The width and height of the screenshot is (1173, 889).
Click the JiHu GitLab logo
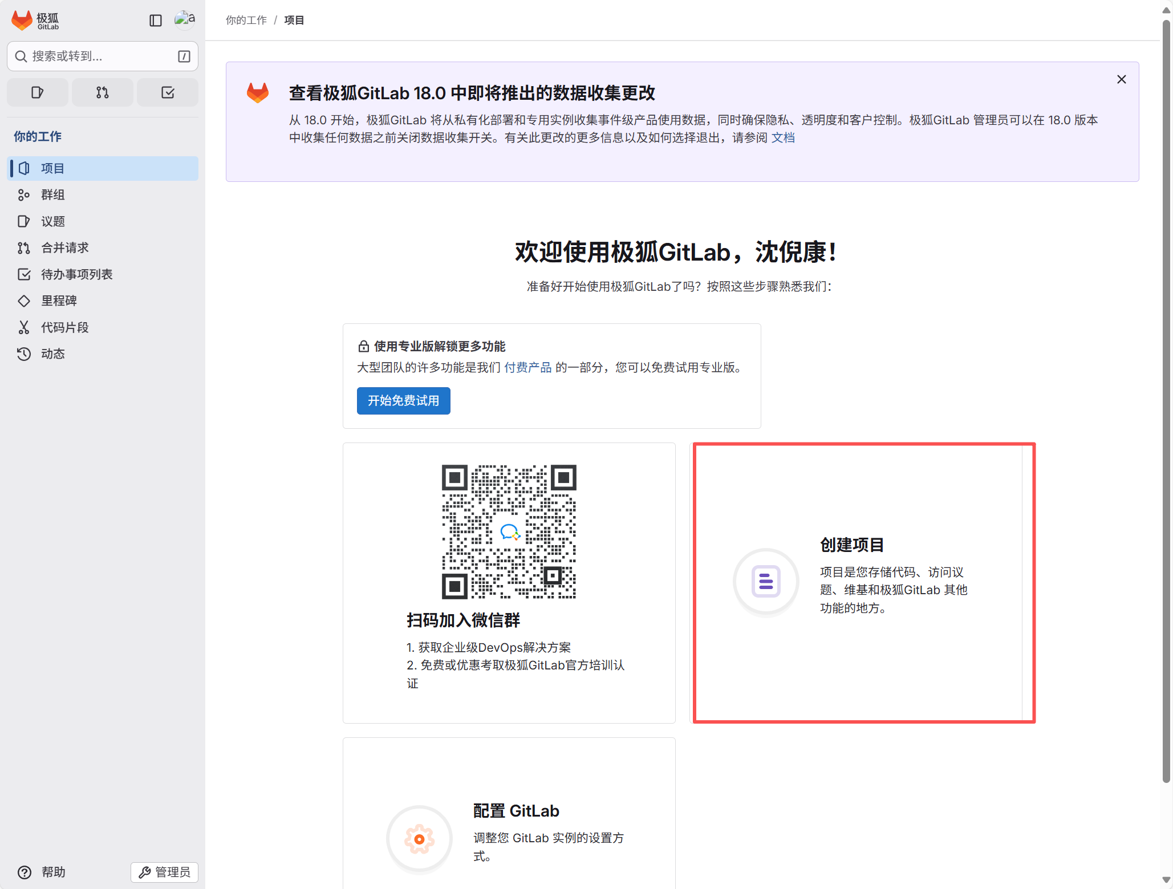(x=35, y=21)
